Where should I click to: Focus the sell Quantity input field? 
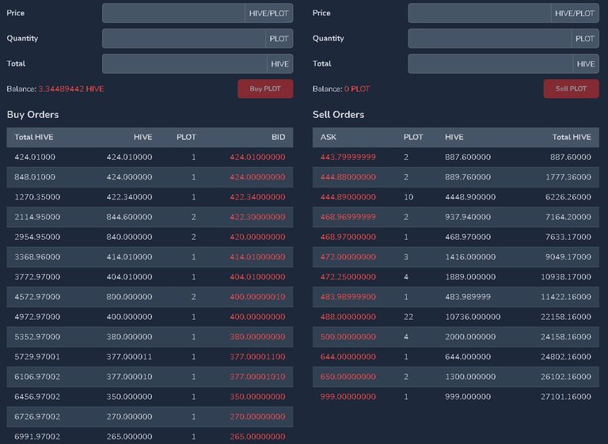tap(490, 39)
